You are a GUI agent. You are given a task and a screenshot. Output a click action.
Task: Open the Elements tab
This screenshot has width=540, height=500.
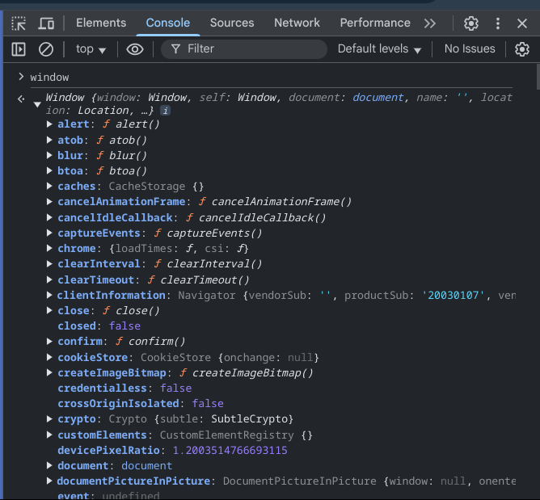point(101,23)
